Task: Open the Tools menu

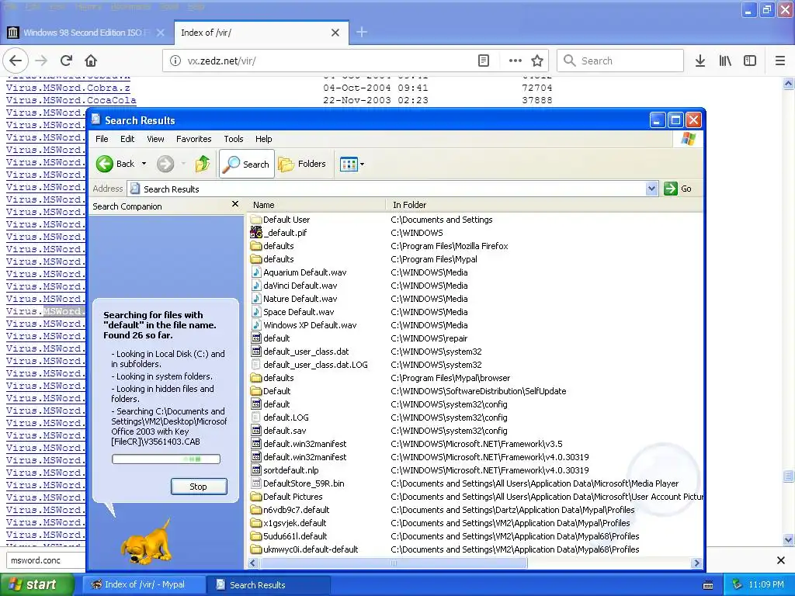Action: pyautogui.click(x=234, y=139)
